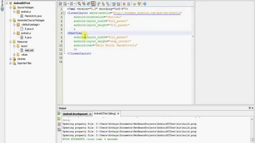Viewport: 255px width, 143px height.
Task: Click the BUILD SUCCESSFUL output line
Action: pyautogui.click(x=90, y=139)
